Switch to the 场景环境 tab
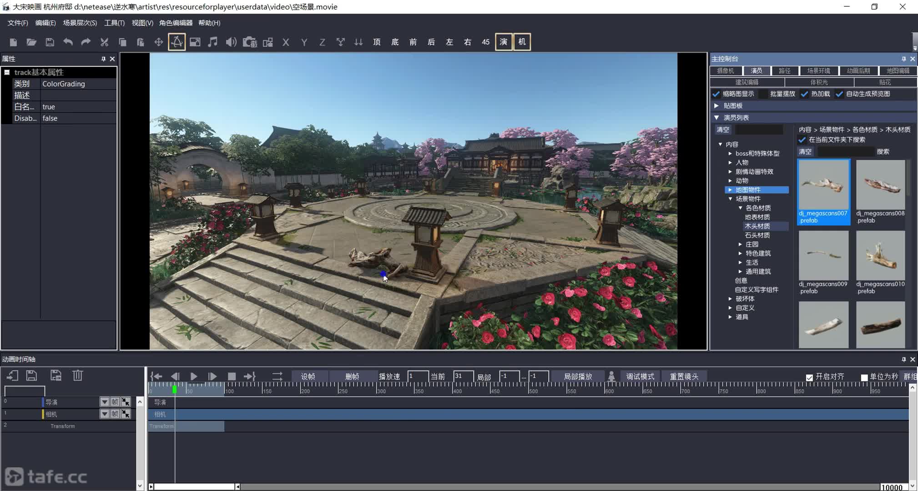 click(x=818, y=71)
